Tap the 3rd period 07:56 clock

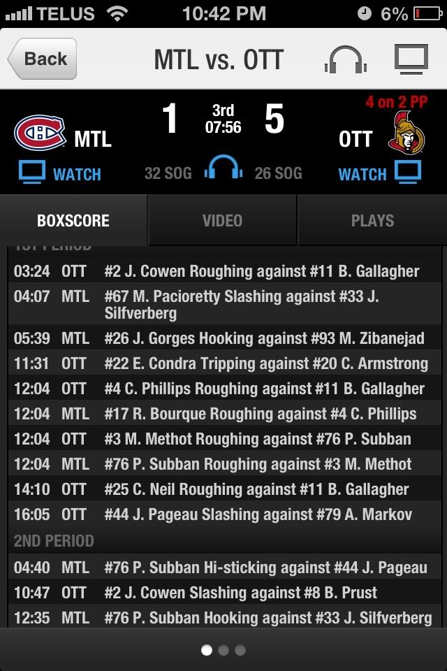(x=223, y=119)
